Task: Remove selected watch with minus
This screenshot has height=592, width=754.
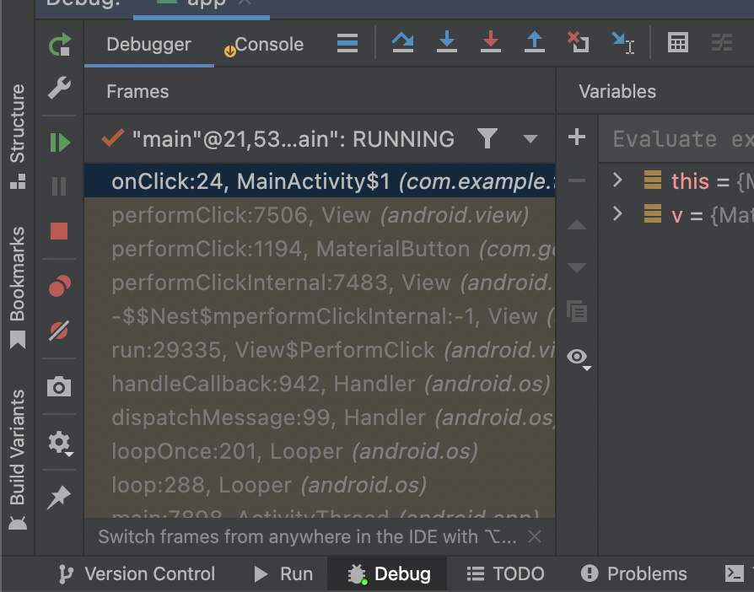Action: [x=577, y=180]
